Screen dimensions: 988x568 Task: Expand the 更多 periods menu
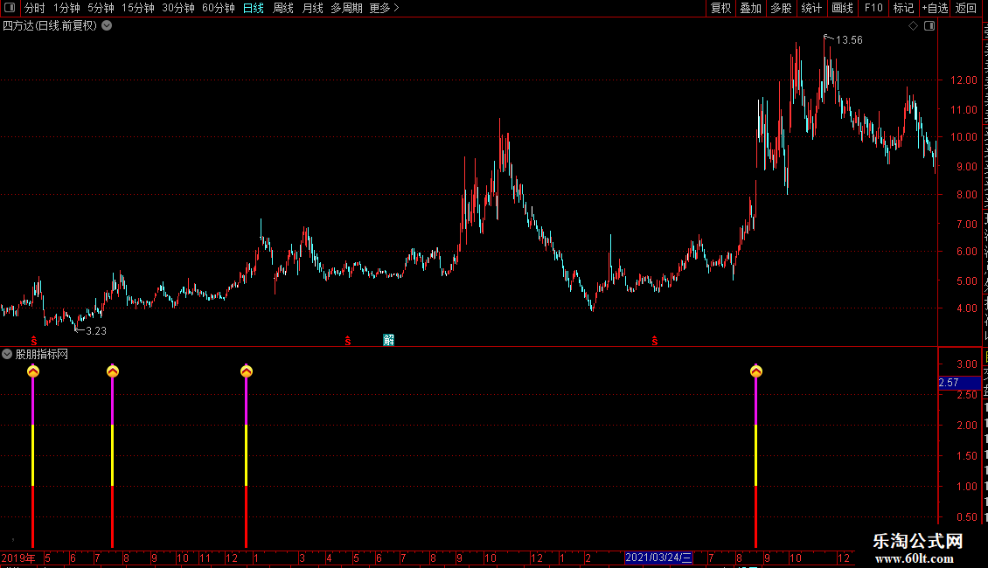pyautogui.click(x=385, y=8)
